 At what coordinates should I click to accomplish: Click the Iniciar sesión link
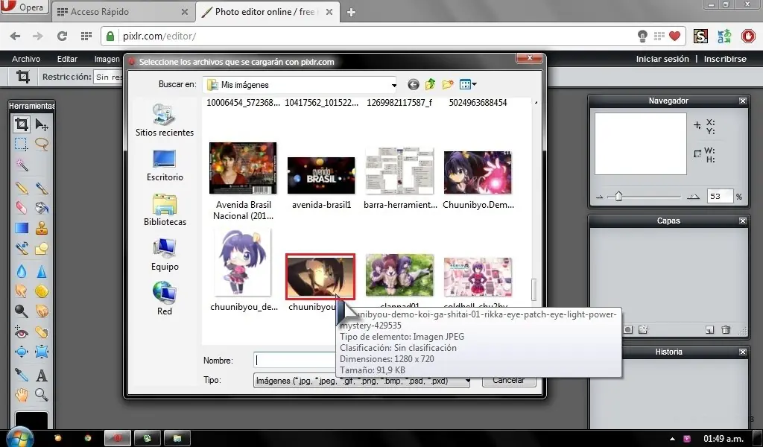(662, 59)
